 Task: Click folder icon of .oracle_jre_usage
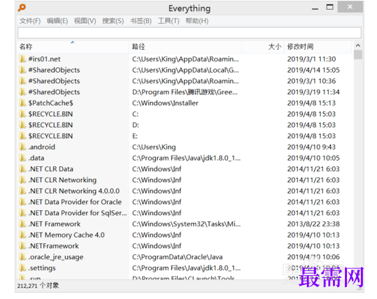click(x=22, y=257)
